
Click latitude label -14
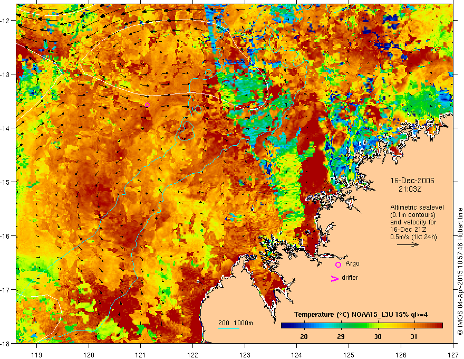pos(6,128)
